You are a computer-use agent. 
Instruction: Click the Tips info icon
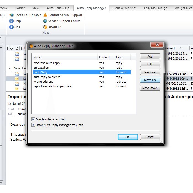[11, 27]
